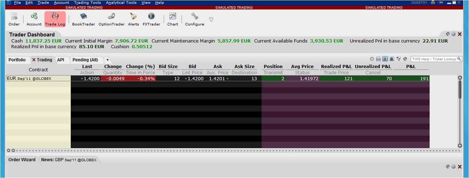
Task: Close the Trader Dashboard panel
Action: pyautogui.click(x=460, y=34)
